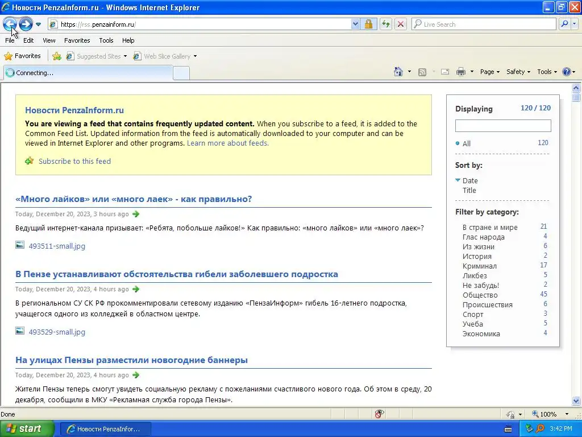Open Print options dropdown arrow
Image resolution: width=582 pixels, height=437 pixels.
point(472,72)
